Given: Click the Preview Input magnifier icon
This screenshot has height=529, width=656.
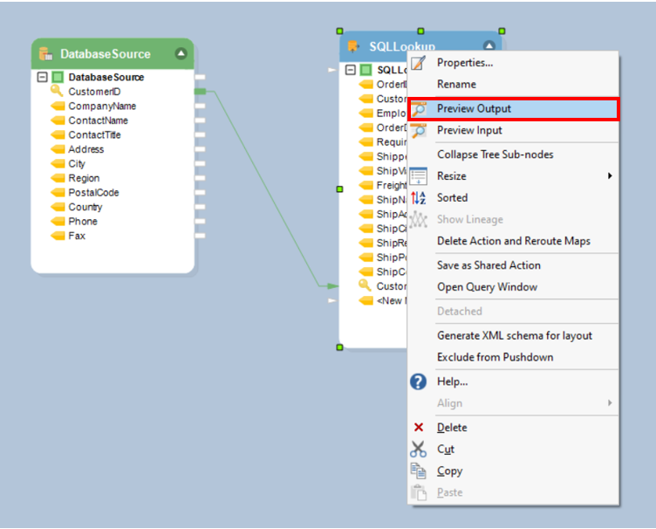Looking at the screenshot, I should 419,131.
